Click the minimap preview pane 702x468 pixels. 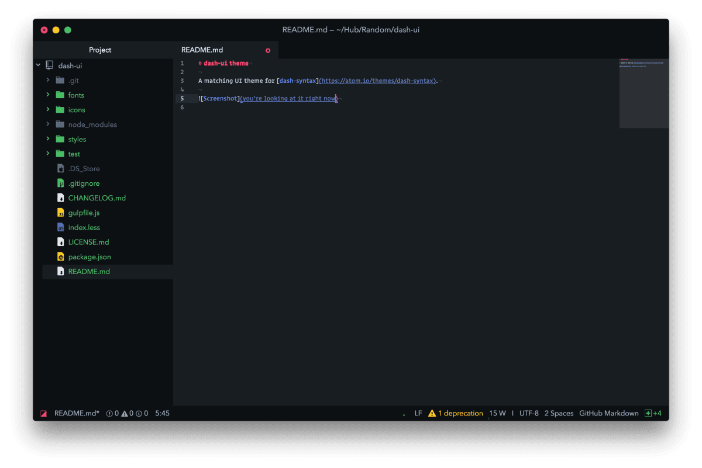(x=643, y=93)
